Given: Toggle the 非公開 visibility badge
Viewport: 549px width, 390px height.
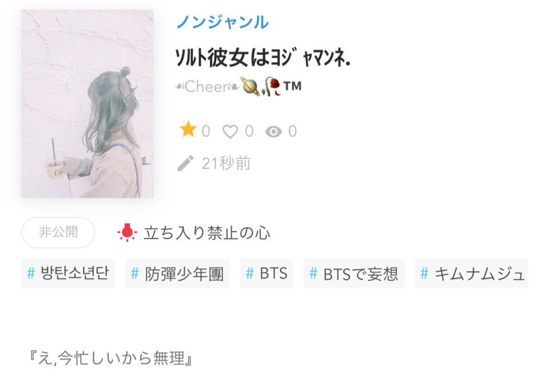Looking at the screenshot, I should tap(58, 232).
